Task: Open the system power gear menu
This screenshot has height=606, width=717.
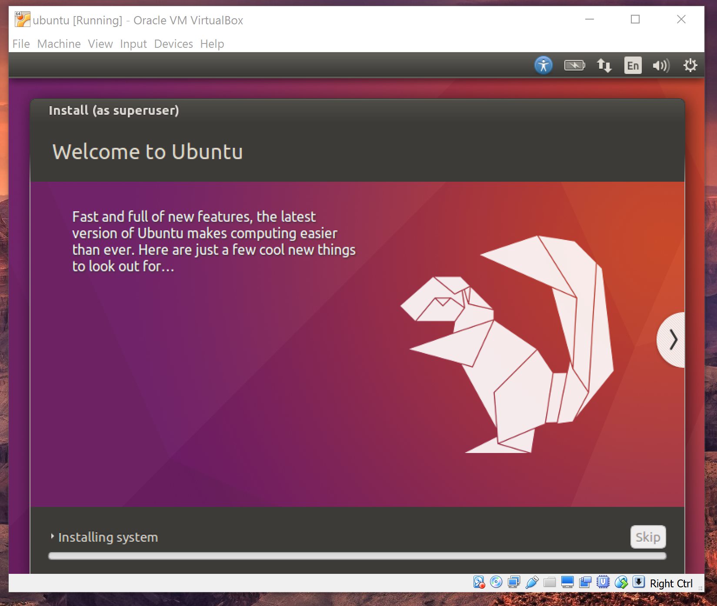Action: pos(690,66)
